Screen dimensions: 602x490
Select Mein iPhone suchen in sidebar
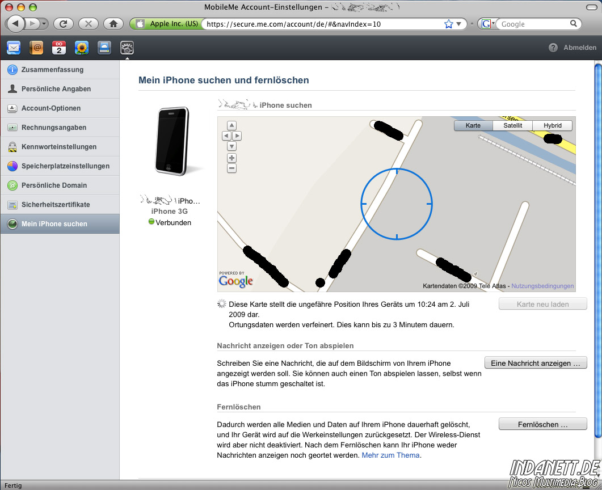60,223
